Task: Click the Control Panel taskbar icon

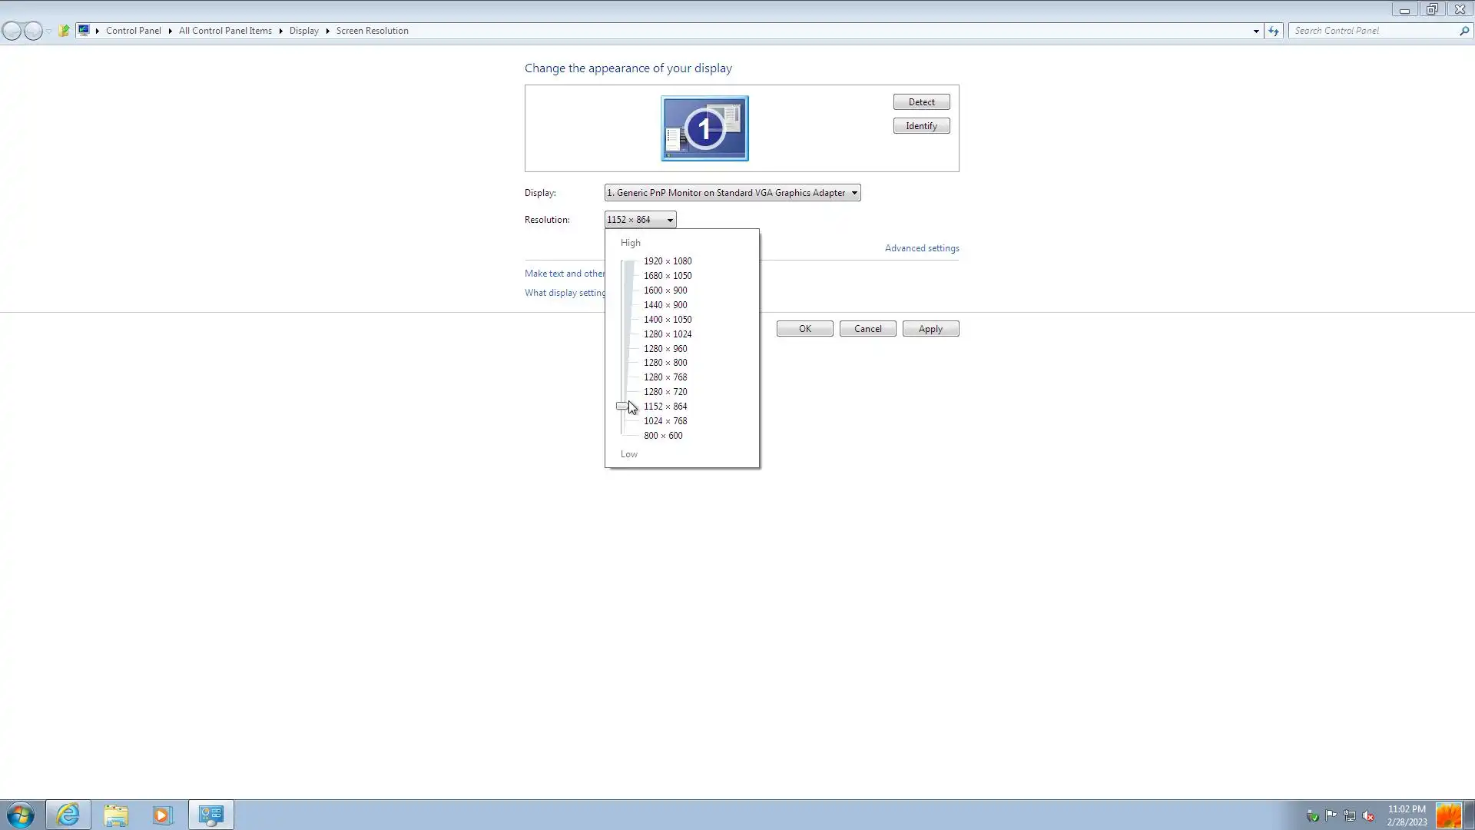Action: pos(210,815)
